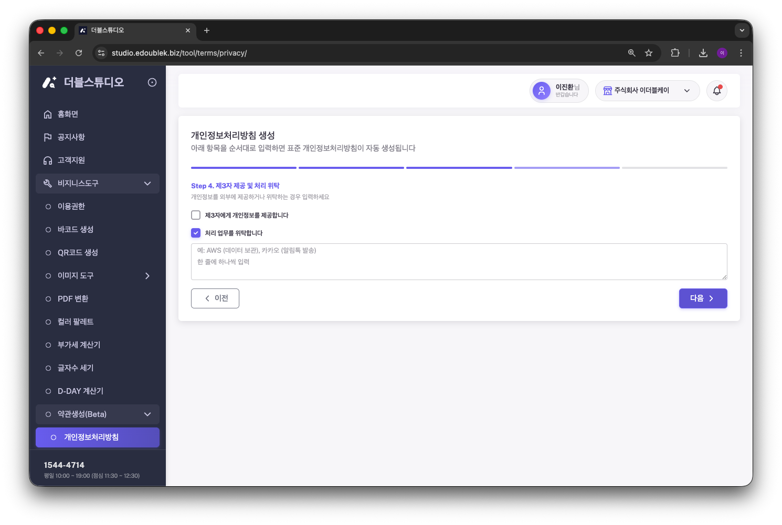This screenshot has width=782, height=525.
Task: Collapse 비지니스도구 menu chevron
Action: (147, 184)
